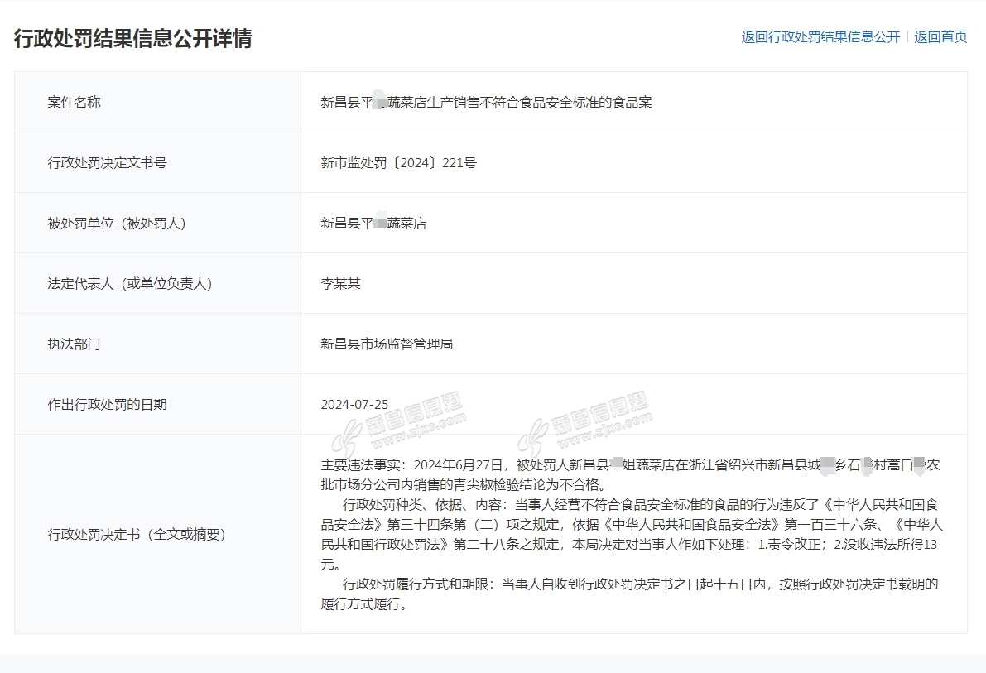This screenshot has width=986, height=673.
Task: Click the 行政处罚履行方式和期限 paragraph
Action: 629,594
